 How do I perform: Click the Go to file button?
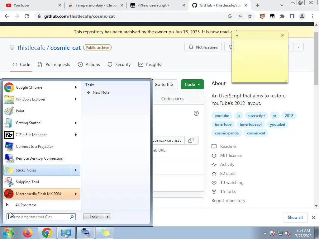164,84
